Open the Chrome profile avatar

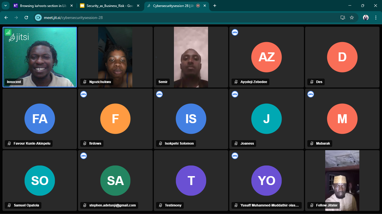pyautogui.click(x=366, y=18)
